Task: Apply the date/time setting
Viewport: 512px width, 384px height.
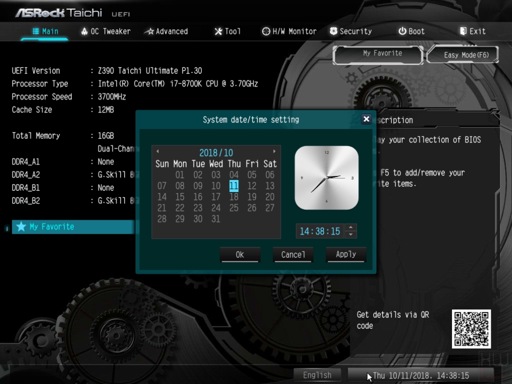Action: coord(346,254)
